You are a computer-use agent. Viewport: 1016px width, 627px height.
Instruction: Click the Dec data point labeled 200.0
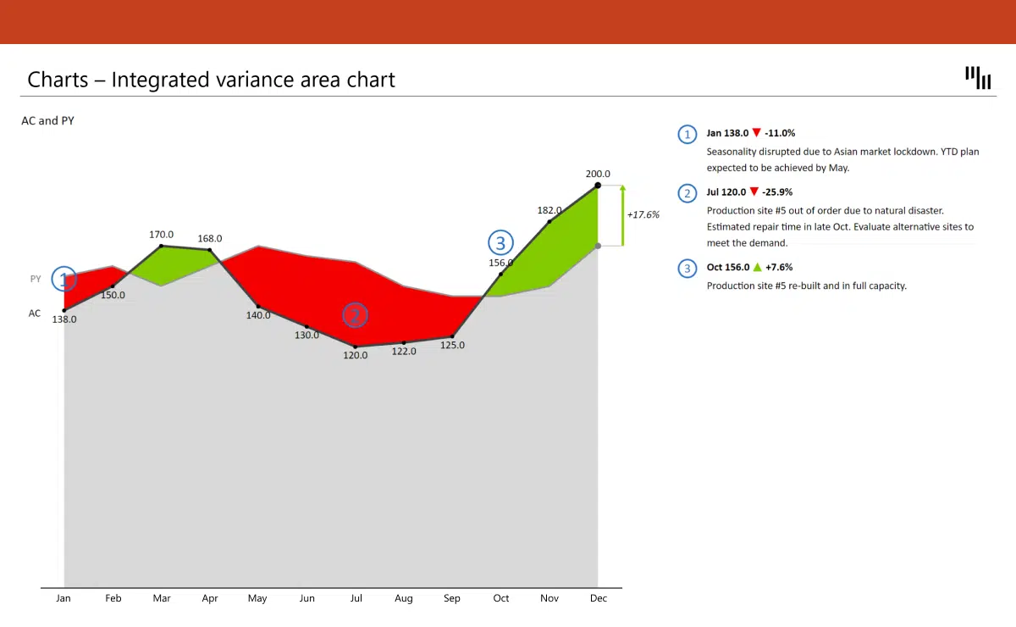pos(598,185)
